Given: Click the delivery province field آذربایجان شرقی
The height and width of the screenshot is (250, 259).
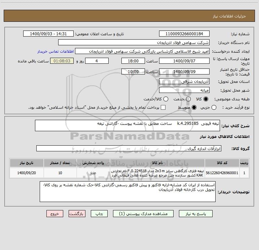Looking at the screenshot, I should (184, 82).
